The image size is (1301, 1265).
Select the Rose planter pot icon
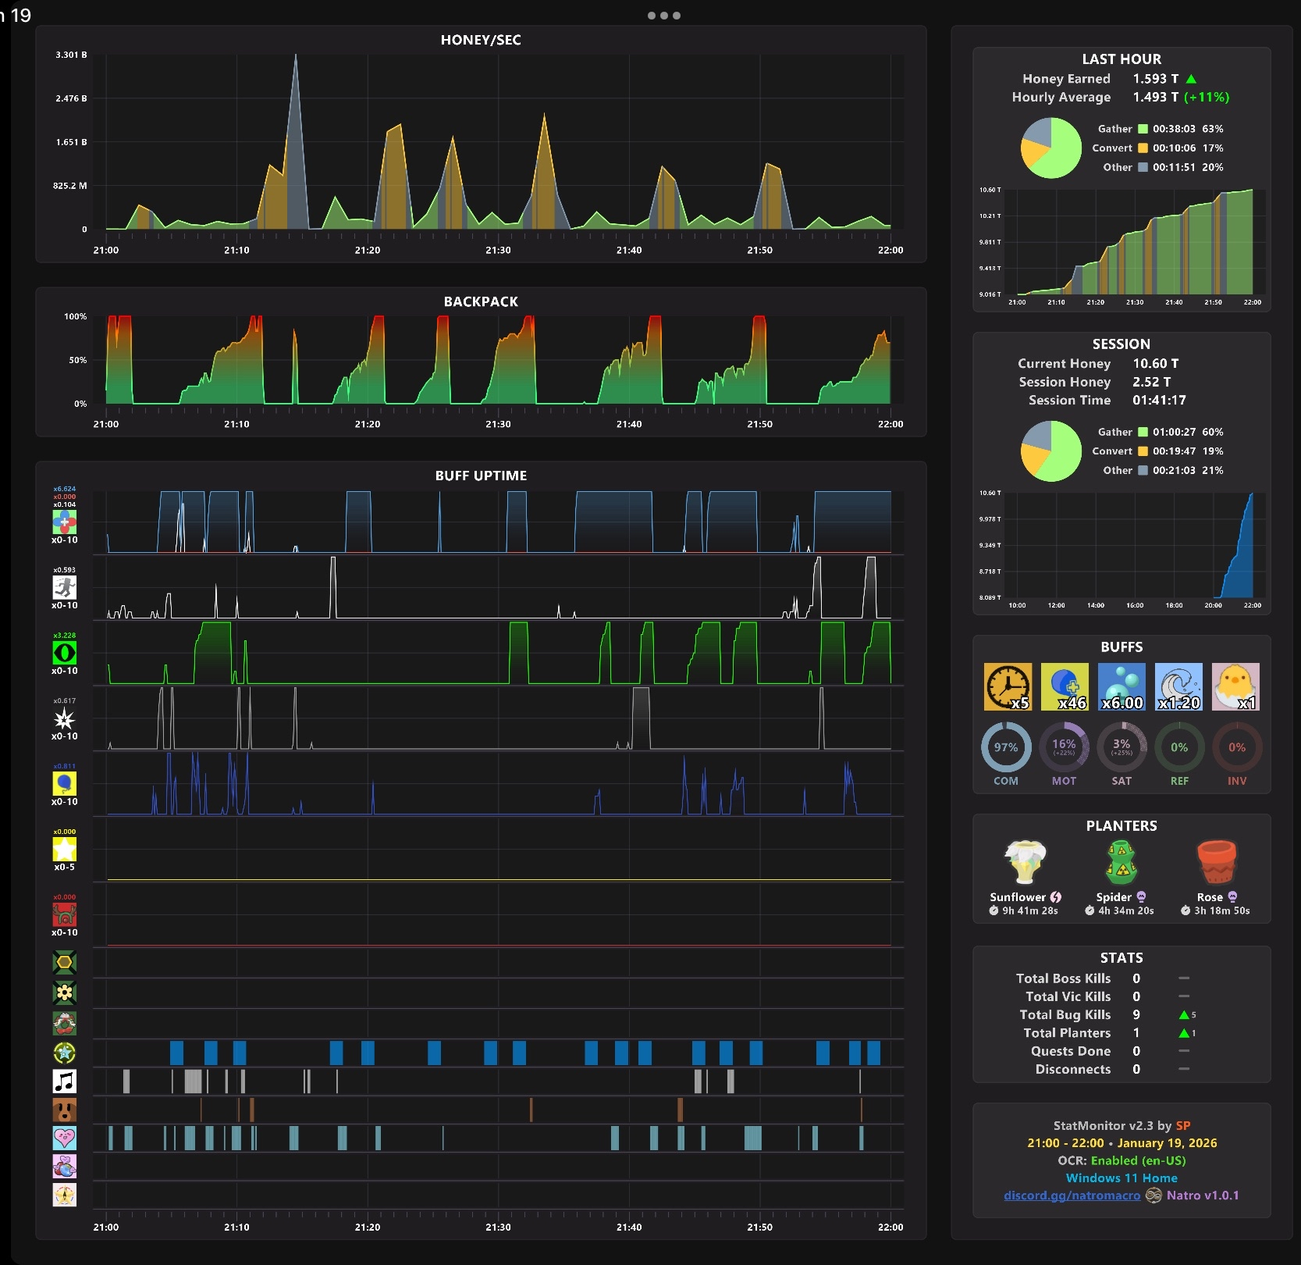coord(1216,863)
